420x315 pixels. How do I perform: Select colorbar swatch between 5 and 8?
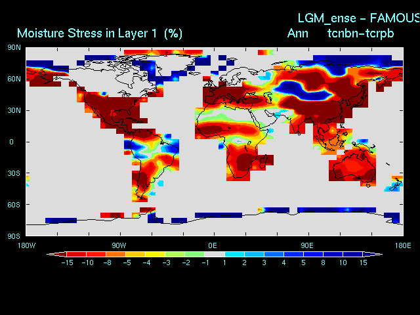pyautogui.click(x=313, y=254)
